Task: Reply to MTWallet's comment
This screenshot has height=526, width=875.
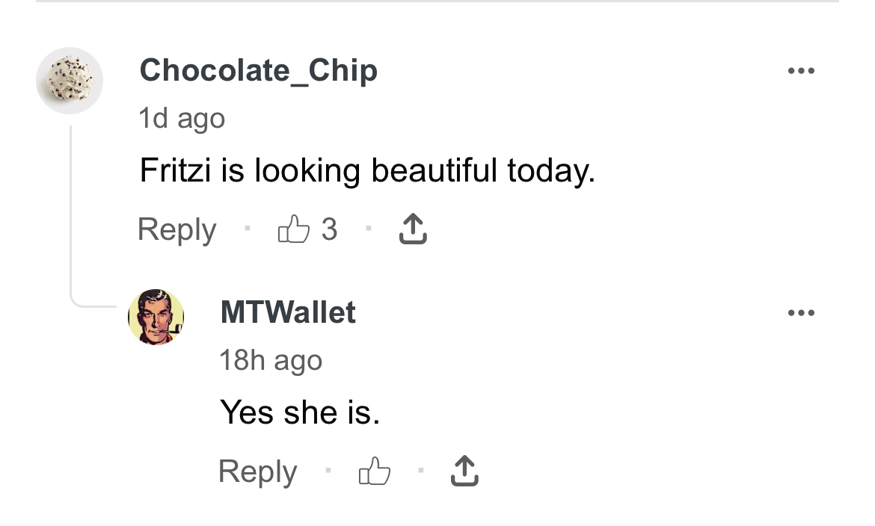Action: (257, 471)
